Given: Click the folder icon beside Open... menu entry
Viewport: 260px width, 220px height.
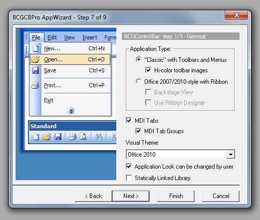Looking at the screenshot, I should (x=35, y=59).
